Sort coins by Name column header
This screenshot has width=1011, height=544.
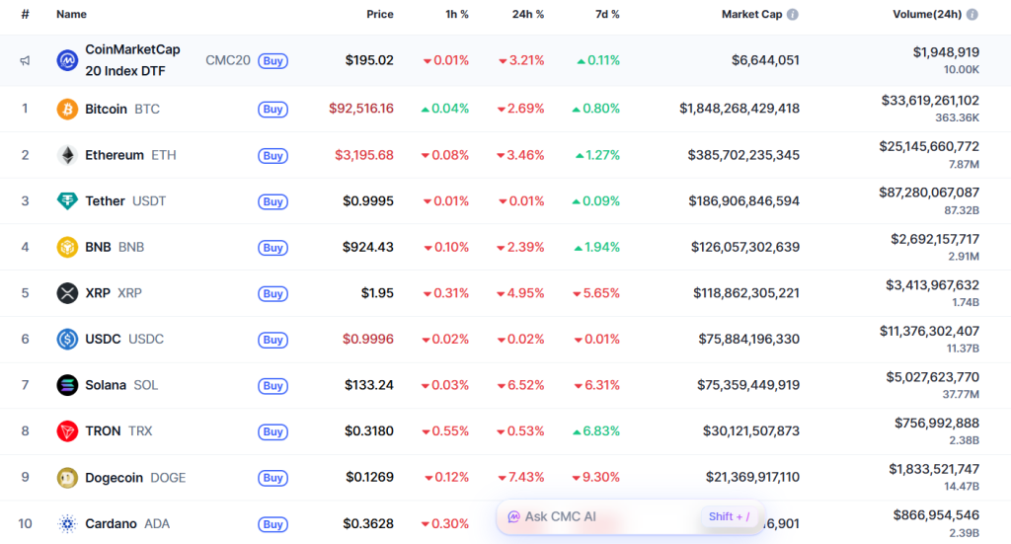[x=71, y=15]
